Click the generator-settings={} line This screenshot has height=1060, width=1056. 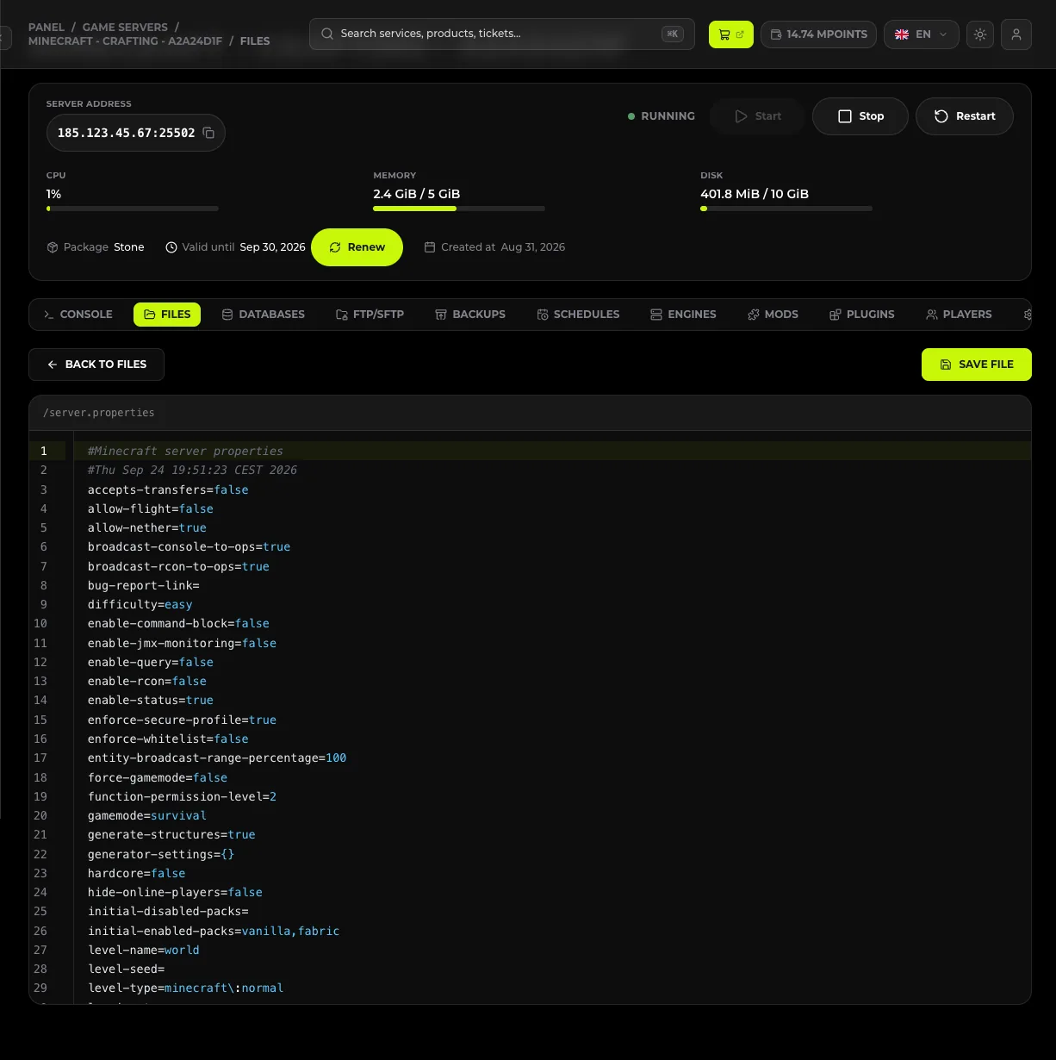(x=161, y=854)
